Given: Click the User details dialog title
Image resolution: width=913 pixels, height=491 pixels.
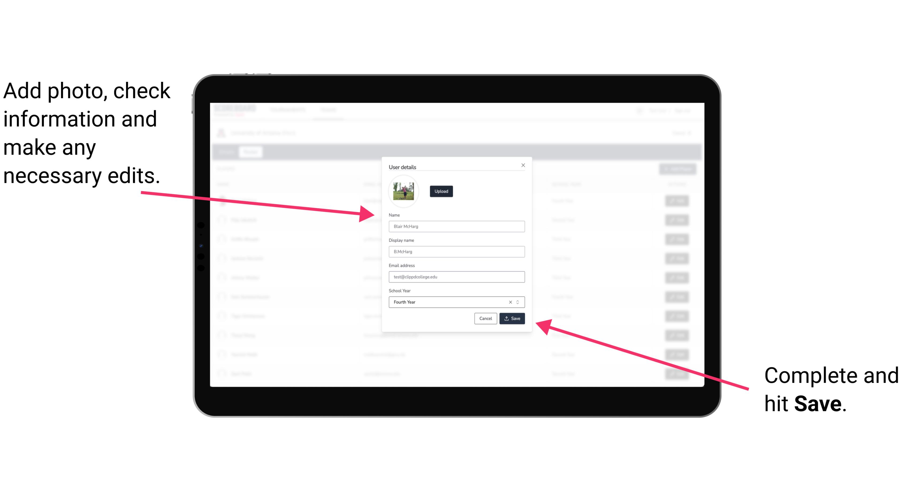Looking at the screenshot, I should [403, 166].
